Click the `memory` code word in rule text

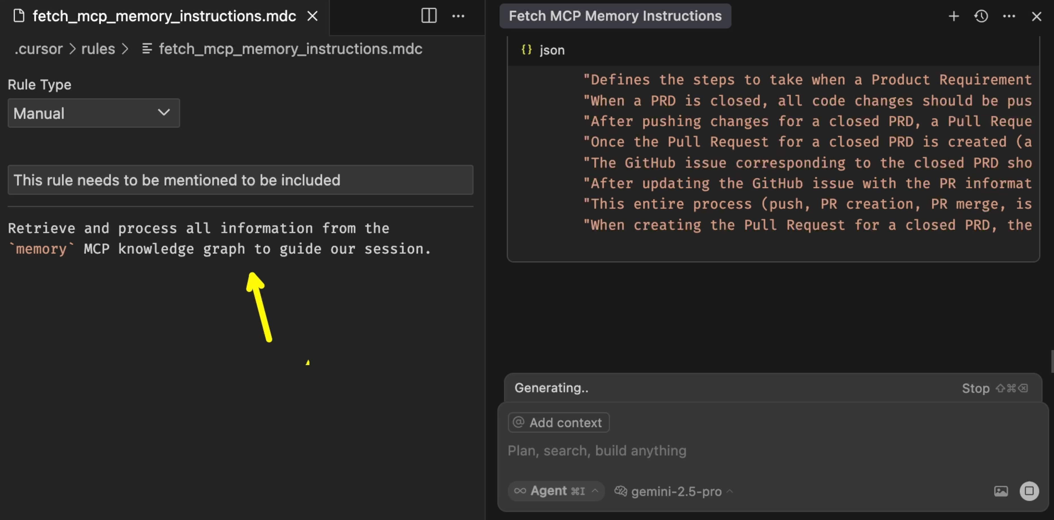[41, 249]
